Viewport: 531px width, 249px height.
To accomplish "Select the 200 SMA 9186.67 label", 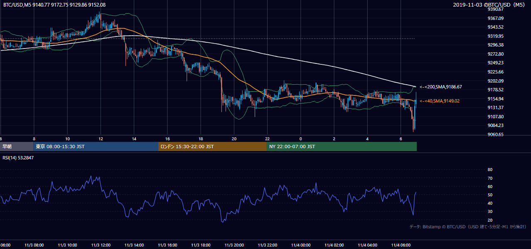I will [441, 87].
